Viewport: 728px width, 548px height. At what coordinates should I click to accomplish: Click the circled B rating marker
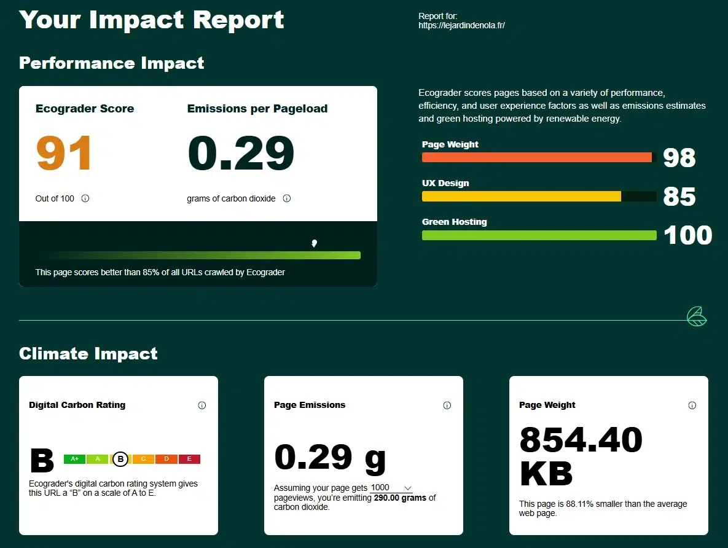pos(120,460)
